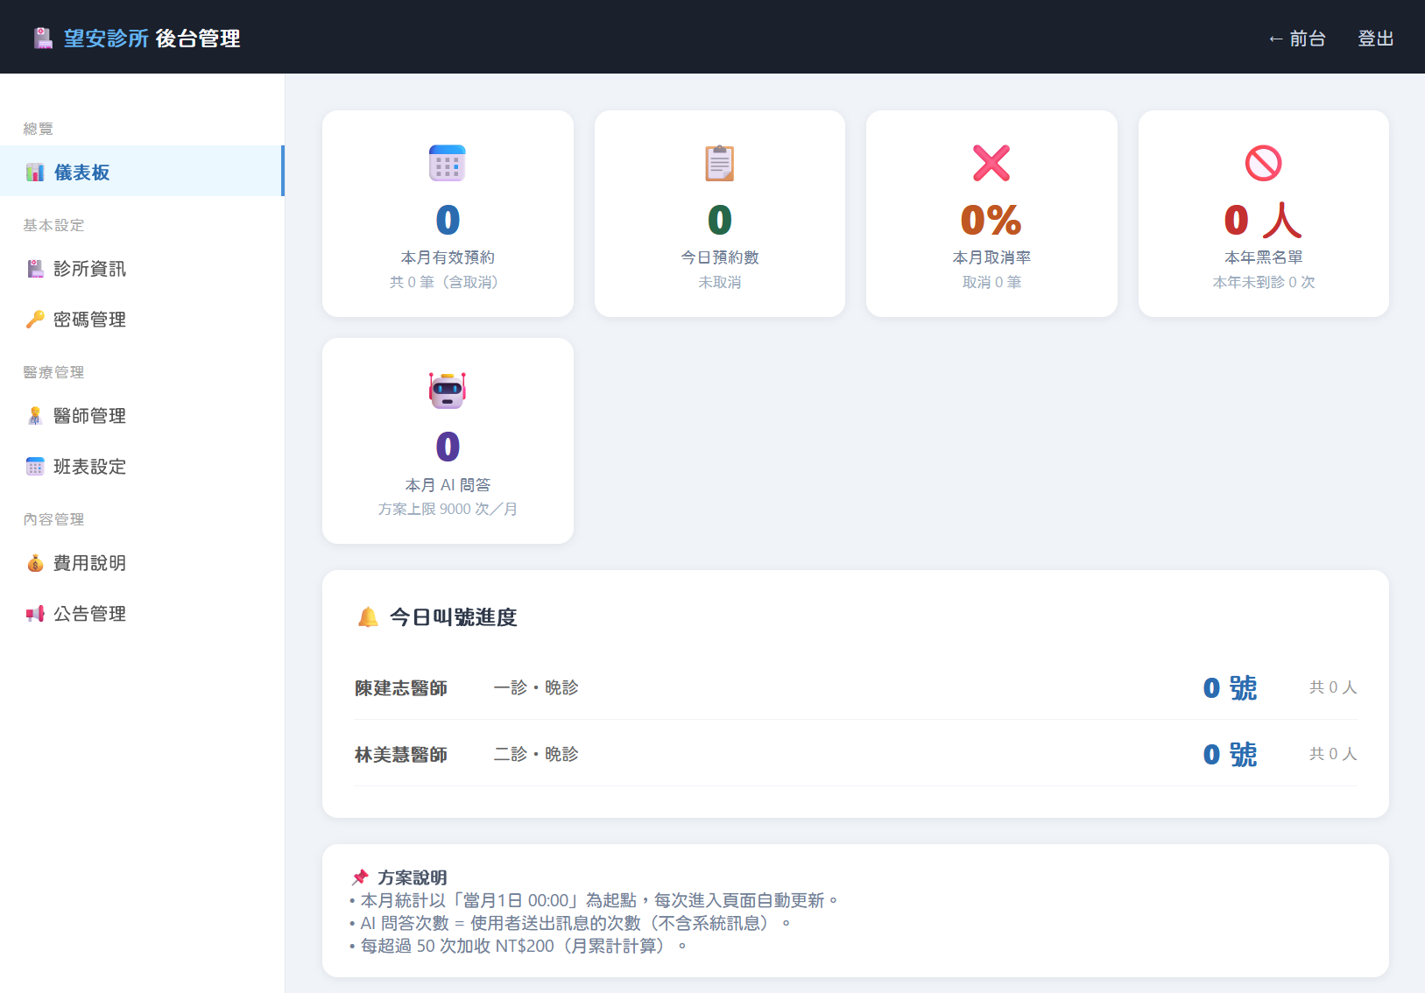Click 共 0 人 next to 林美慧醫師

1332,753
